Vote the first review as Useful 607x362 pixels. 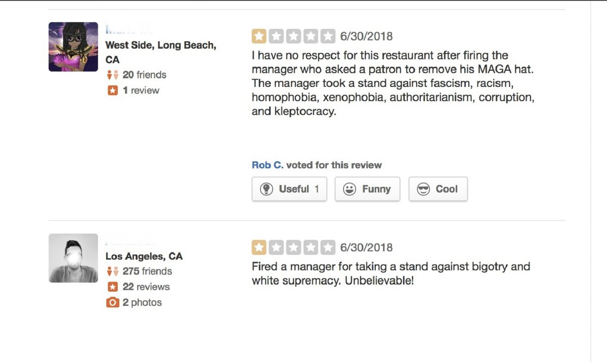coord(289,189)
